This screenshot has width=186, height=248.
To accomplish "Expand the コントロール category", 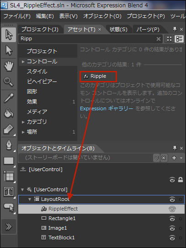I will 23,62.
